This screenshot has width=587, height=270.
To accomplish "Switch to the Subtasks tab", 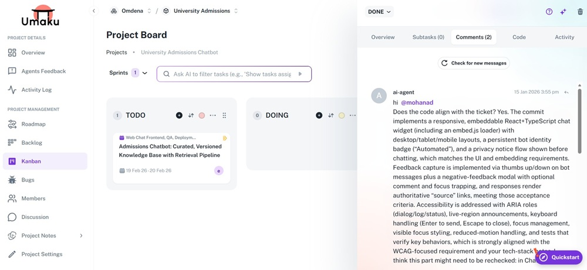I will coord(428,37).
